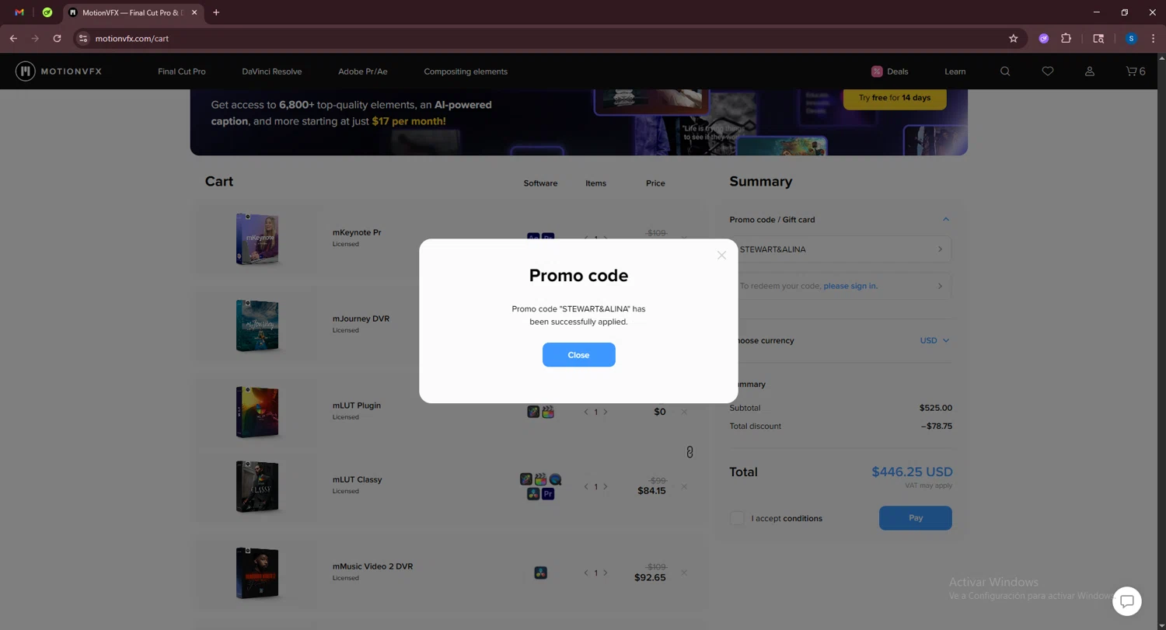Open the Learn menu item
This screenshot has width=1166, height=630.
(955, 71)
